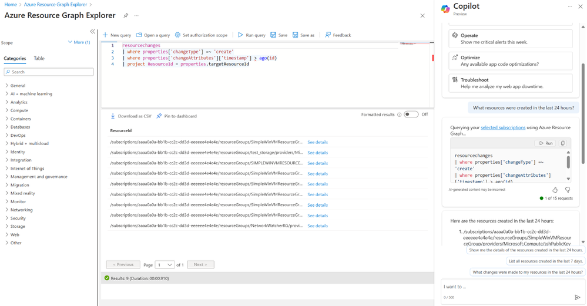Click the Copilot logo
587x306 pixels.
(445, 9)
